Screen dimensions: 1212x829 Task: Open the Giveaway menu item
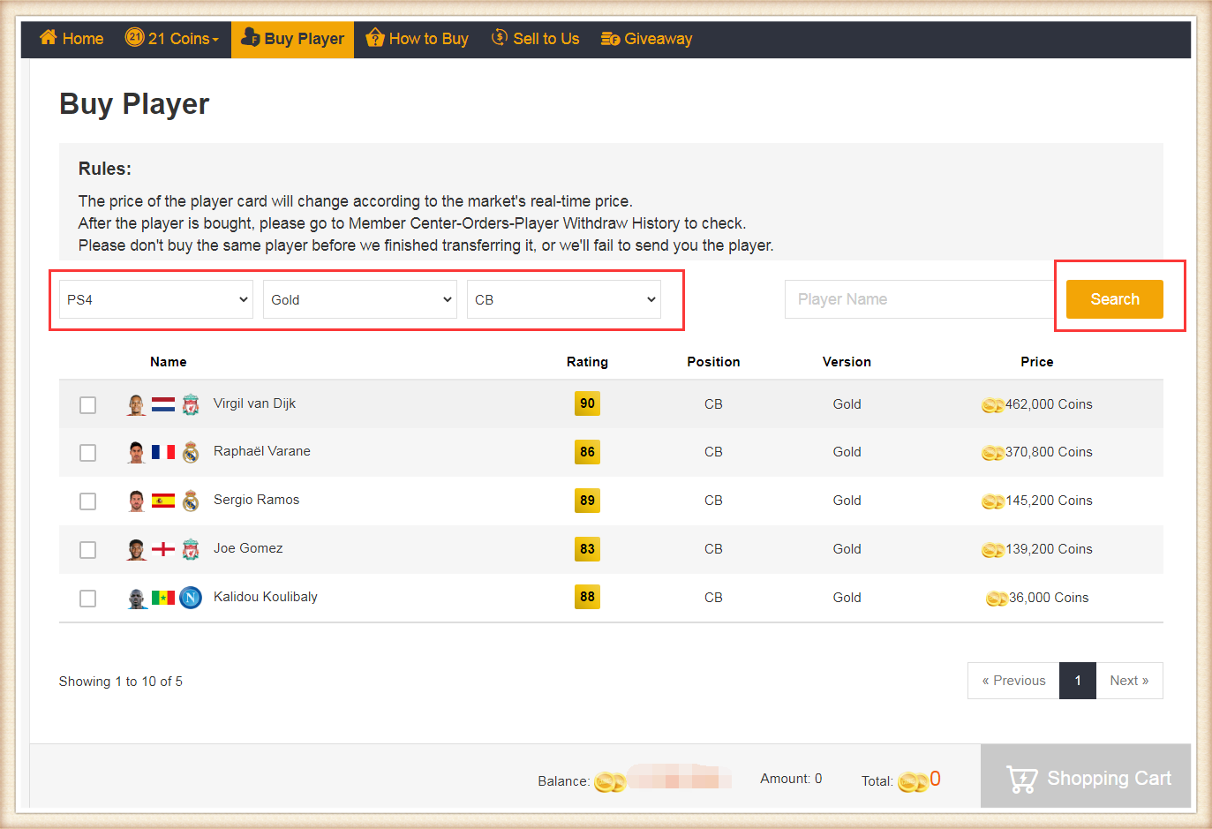click(646, 39)
